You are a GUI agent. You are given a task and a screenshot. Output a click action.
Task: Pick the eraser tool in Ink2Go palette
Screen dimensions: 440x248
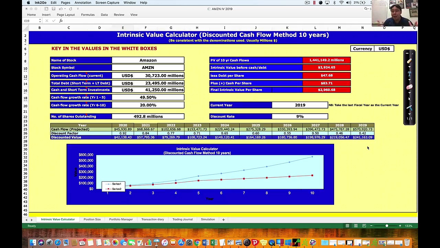click(x=409, y=87)
